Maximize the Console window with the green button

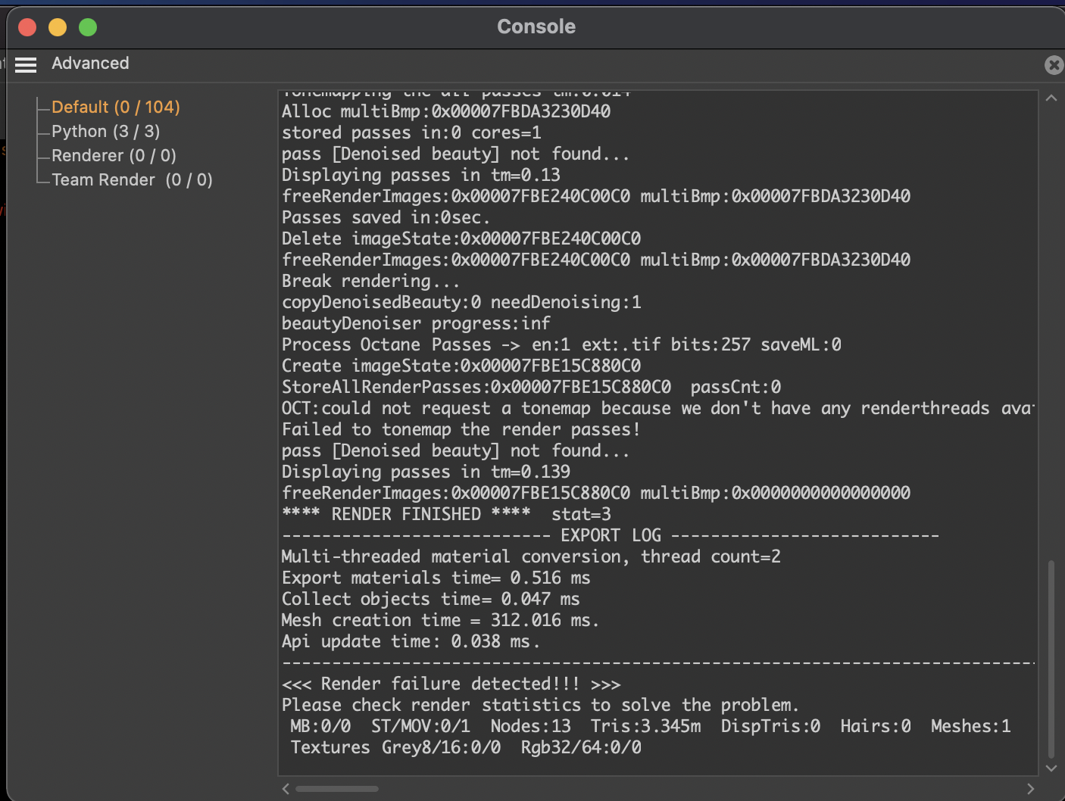[x=88, y=27]
